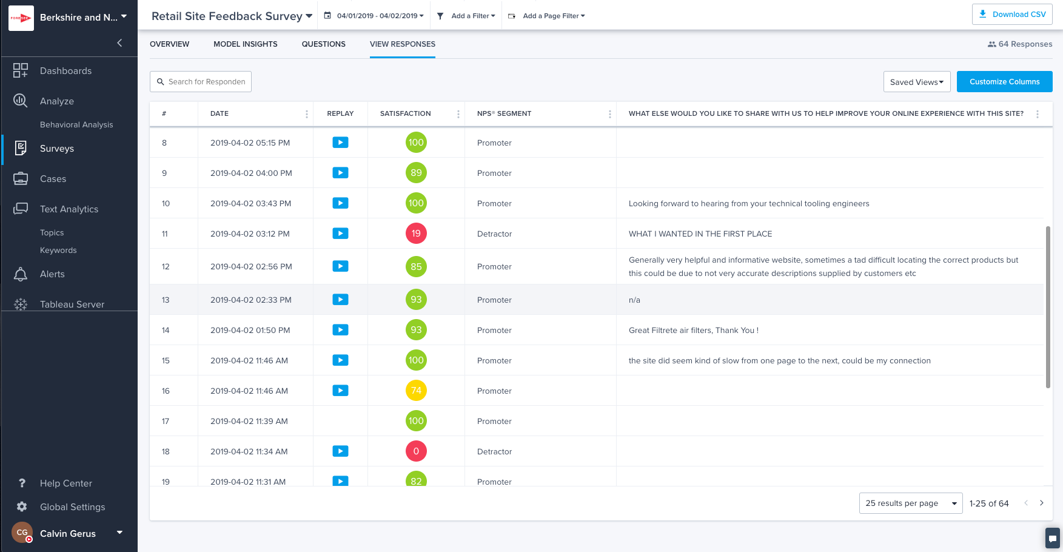Click the Customize Columns button
Screen dimensions: 1063x552
pyautogui.click(x=1004, y=82)
